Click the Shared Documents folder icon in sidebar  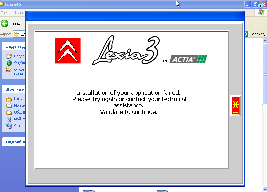(x=9, y=112)
